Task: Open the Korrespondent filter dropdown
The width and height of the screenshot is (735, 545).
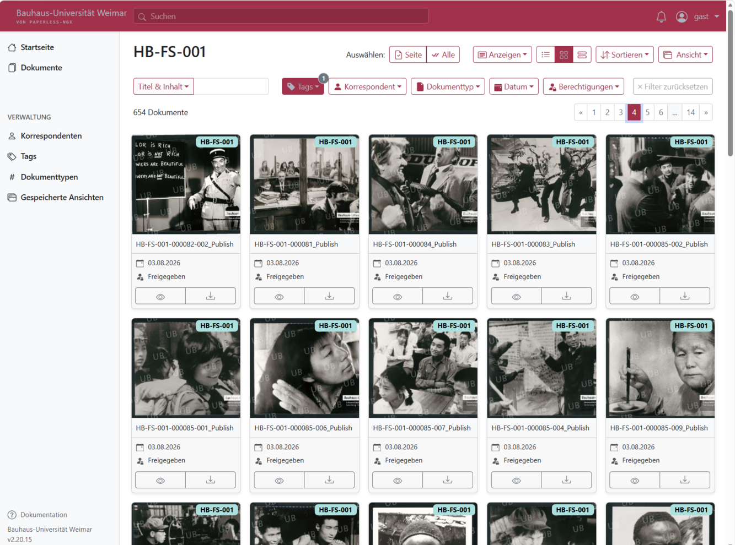Action: tap(368, 86)
